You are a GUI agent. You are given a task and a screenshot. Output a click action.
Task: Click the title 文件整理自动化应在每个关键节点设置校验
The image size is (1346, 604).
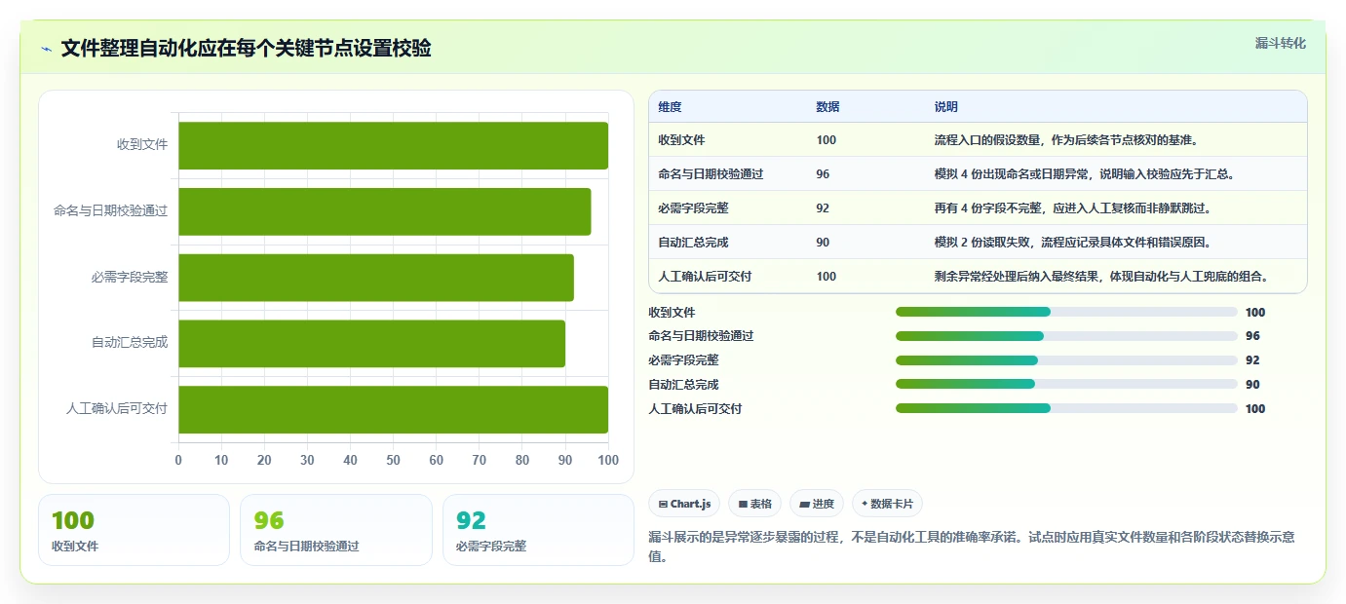[x=247, y=49]
